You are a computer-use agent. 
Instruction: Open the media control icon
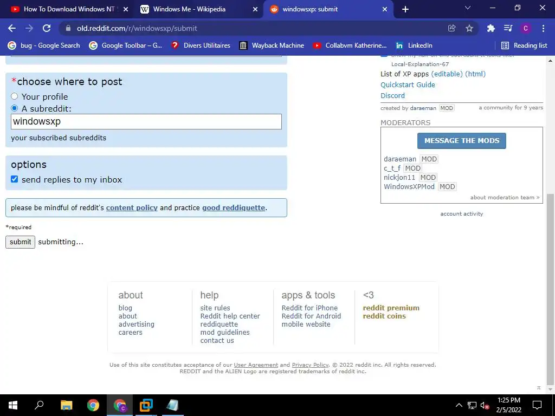(508, 28)
